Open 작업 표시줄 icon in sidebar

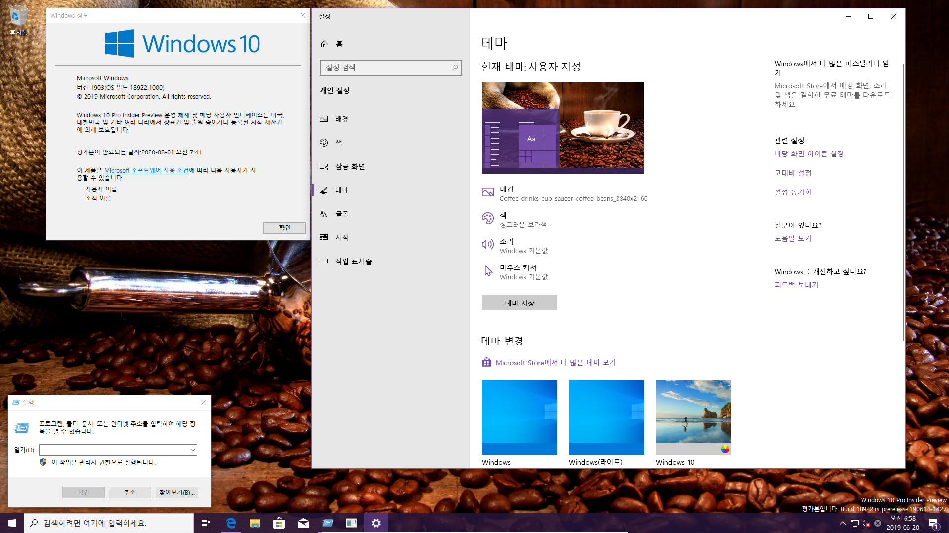coord(324,261)
